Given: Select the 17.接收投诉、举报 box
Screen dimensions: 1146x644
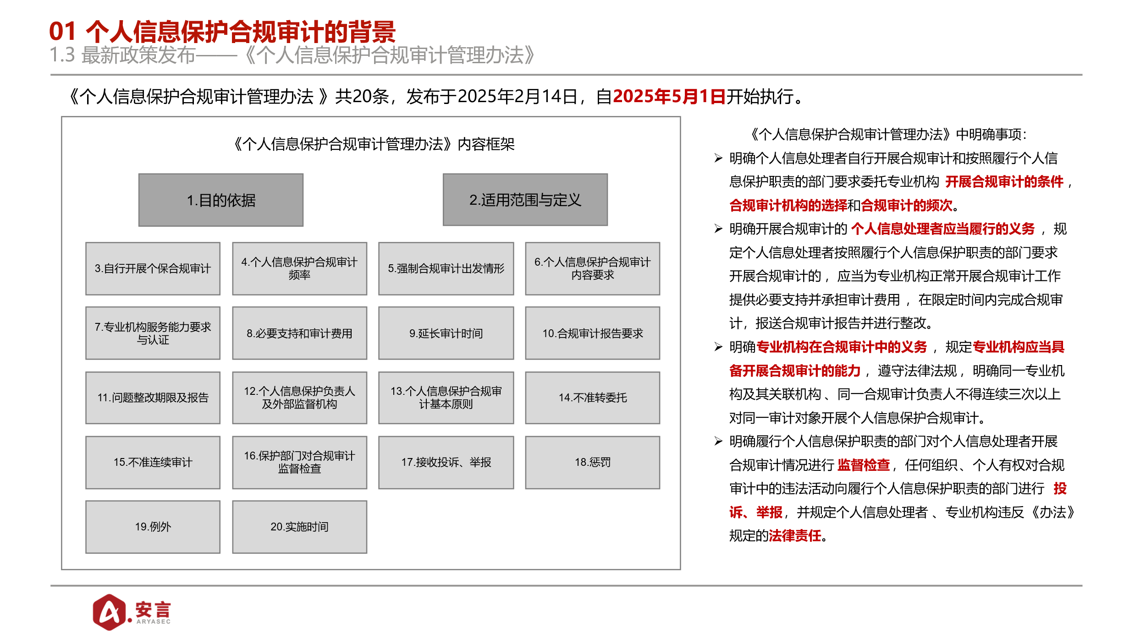Looking at the screenshot, I should (446, 462).
